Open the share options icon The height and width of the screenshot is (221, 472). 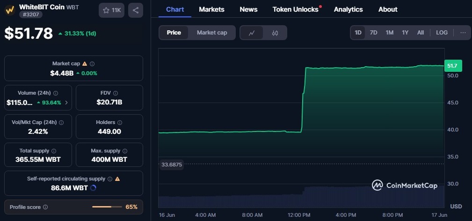136,10
